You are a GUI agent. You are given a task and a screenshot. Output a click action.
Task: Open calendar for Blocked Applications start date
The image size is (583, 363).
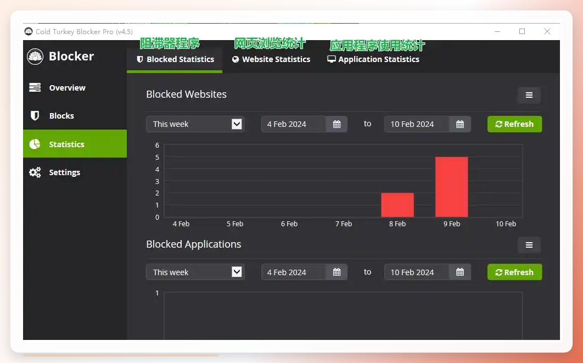point(337,272)
